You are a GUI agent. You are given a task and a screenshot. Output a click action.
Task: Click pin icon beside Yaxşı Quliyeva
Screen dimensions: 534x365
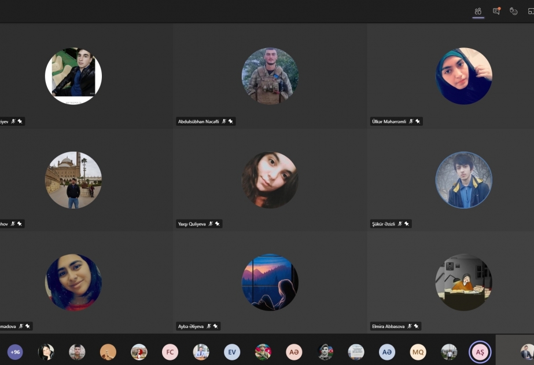pyautogui.click(x=218, y=224)
